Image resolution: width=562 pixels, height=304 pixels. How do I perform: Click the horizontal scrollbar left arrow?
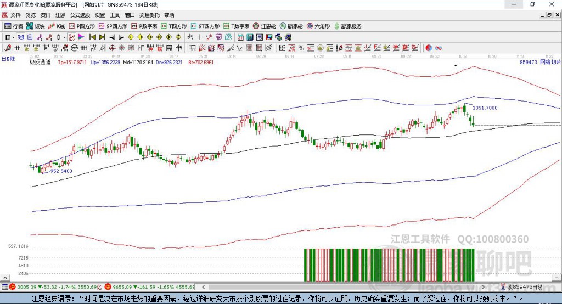tap(203, 287)
